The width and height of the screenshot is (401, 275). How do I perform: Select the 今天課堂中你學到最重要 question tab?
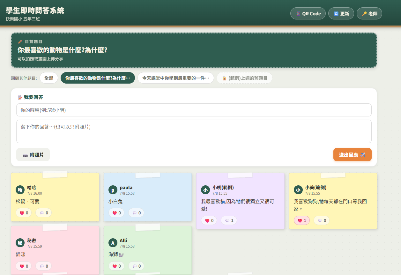tap(176, 78)
